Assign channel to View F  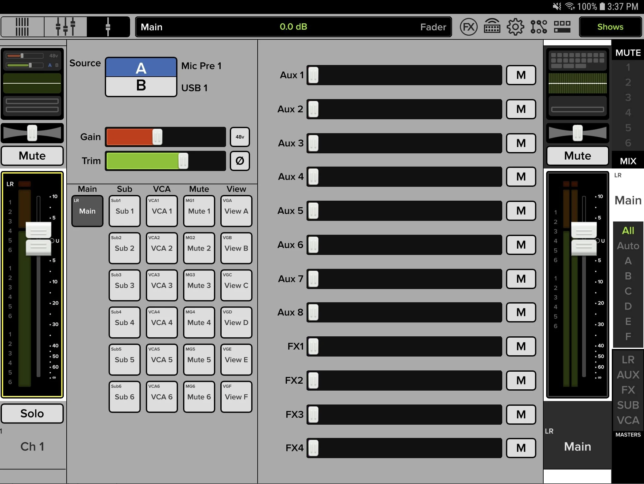pyautogui.click(x=236, y=397)
